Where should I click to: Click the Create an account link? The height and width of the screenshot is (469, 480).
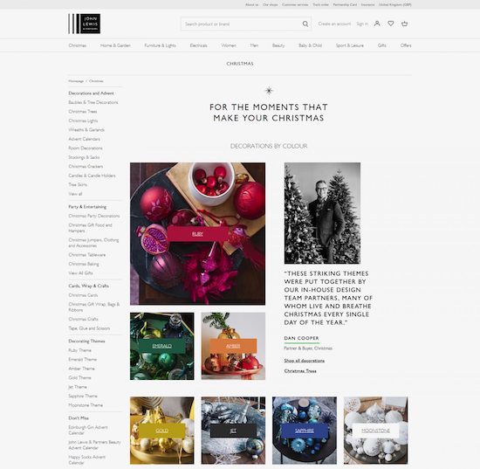[x=334, y=24]
